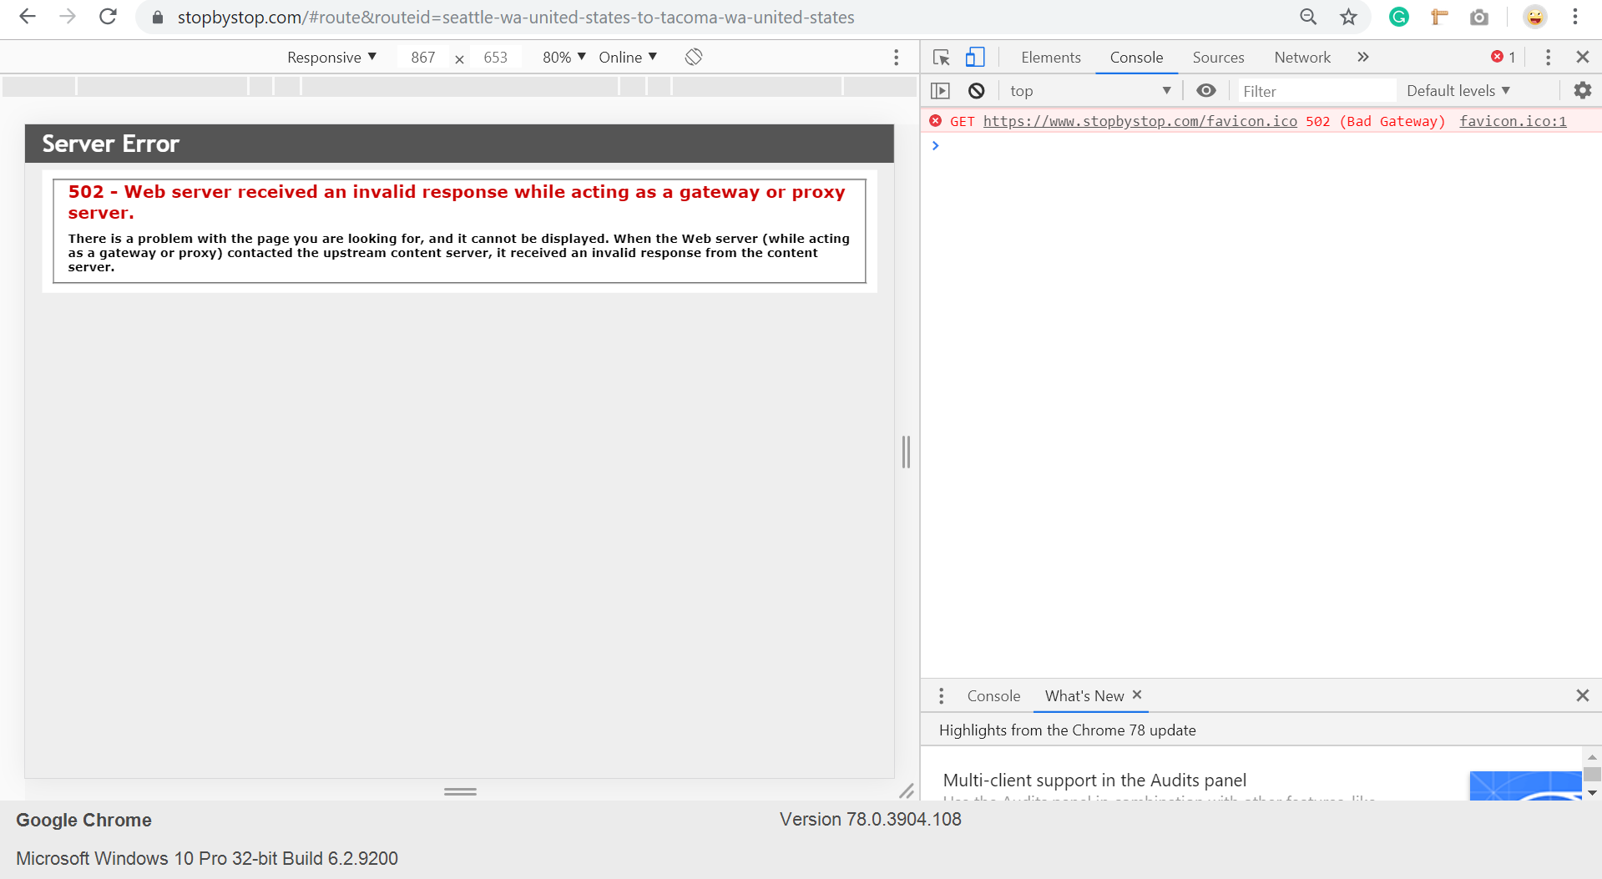Close the bottom drawer
1602x879 pixels.
click(x=1582, y=695)
